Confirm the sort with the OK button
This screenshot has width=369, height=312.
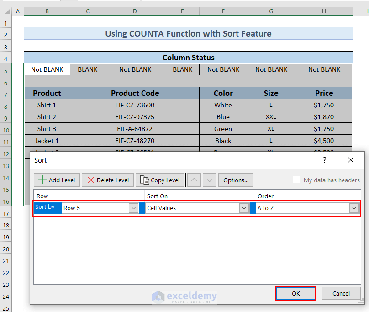click(295, 293)
